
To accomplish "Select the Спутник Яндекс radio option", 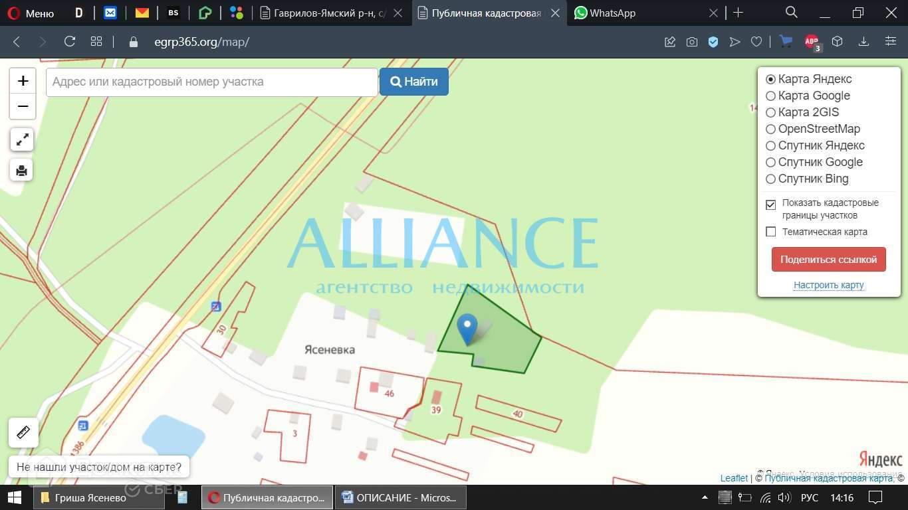I will coord(771,145).
